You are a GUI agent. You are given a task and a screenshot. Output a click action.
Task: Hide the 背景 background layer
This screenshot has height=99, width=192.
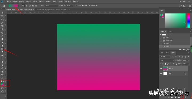point(161,73)
